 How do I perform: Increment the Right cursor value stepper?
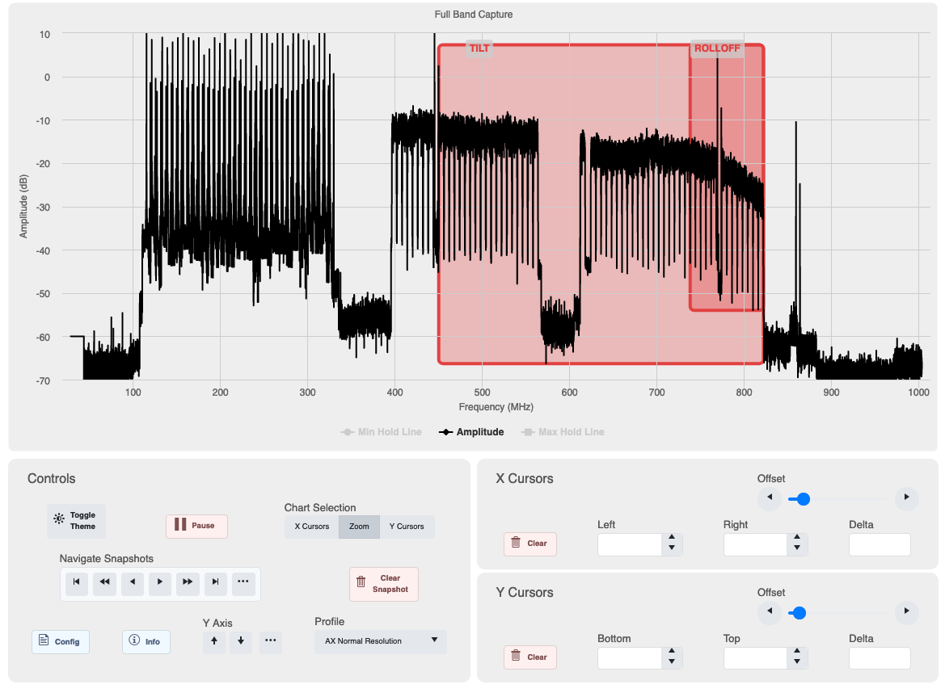coord(797,539)
